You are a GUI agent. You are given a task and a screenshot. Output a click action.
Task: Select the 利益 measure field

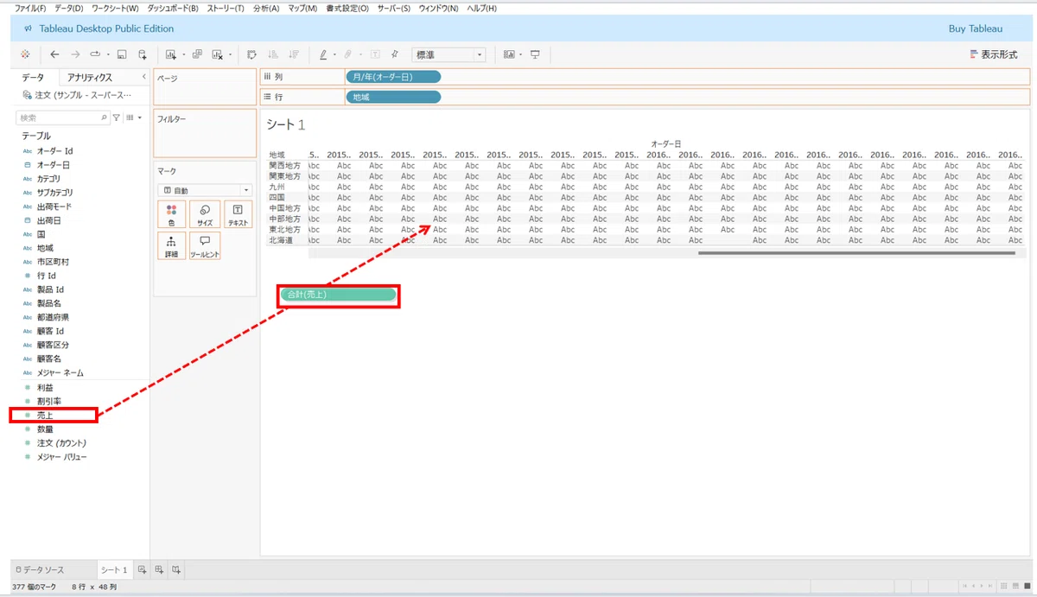pos(44,388)
